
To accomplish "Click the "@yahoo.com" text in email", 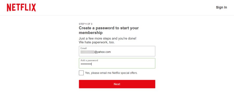I will [x=102, y=52].
